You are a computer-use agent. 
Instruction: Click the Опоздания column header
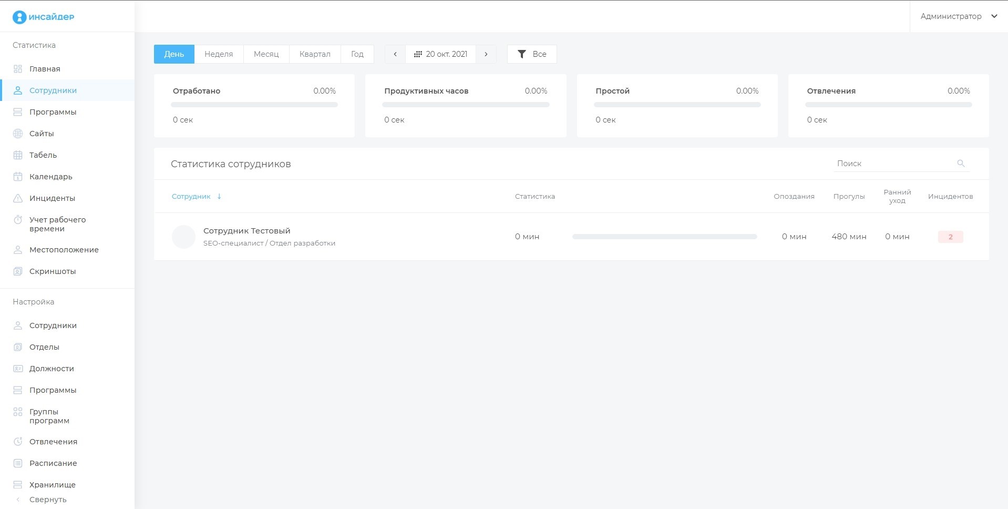[794, 197]
